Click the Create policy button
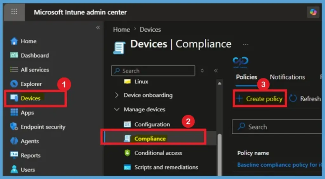The image size is (325, 179). click(x=260, y=98)
